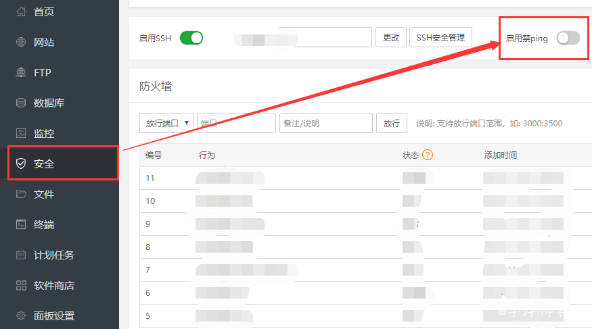Click the question mark icon beside 状态
This screenshot has height=329, width=592.
(427, 155)
